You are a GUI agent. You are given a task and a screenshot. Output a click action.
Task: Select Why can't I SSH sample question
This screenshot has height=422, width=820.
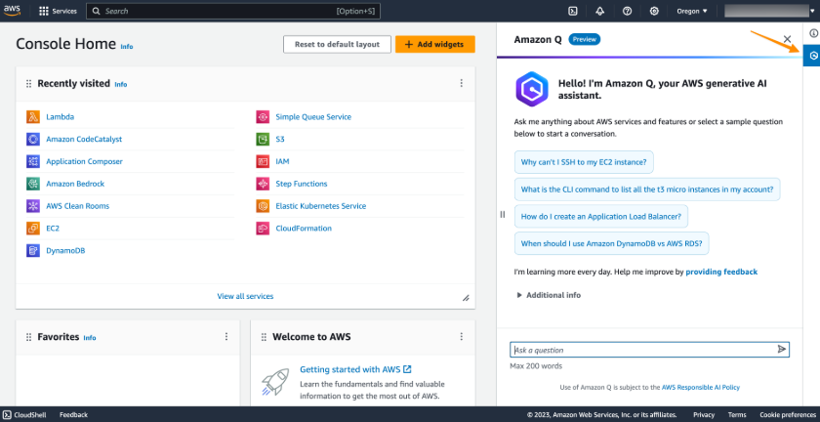(x=584, y=162)
